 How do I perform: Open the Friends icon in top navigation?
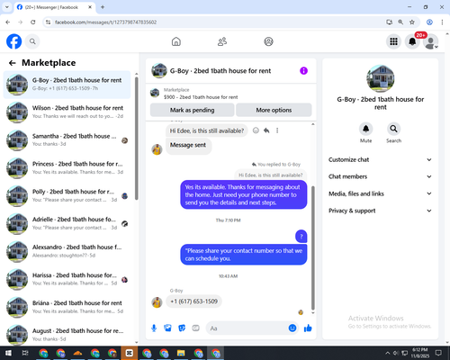click(222, 41)
